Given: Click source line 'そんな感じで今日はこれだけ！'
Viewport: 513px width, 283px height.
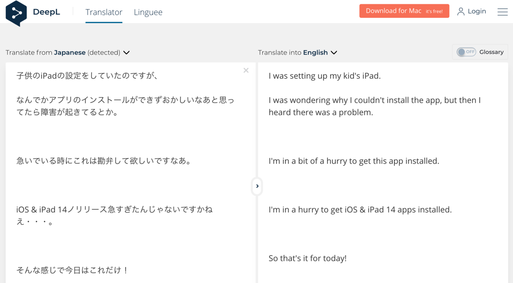Looking at the screenshot, I should point(73,270).
